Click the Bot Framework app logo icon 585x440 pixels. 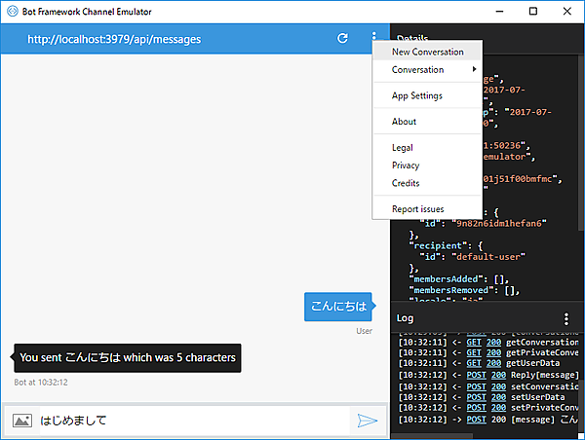pyautogui.click(x=13, y=11)
